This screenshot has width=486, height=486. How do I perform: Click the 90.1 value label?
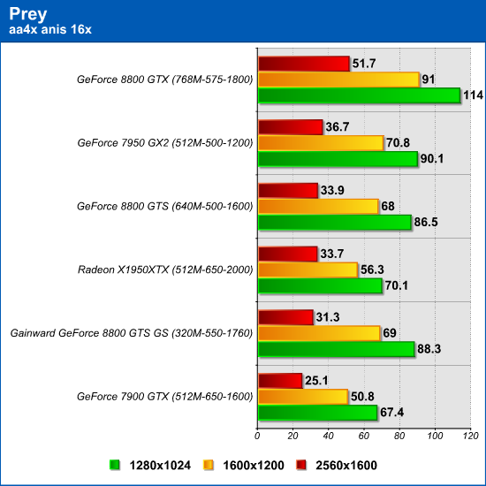point(432,159)
